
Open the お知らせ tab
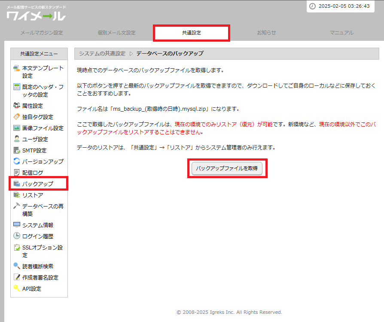coord(266,33)
